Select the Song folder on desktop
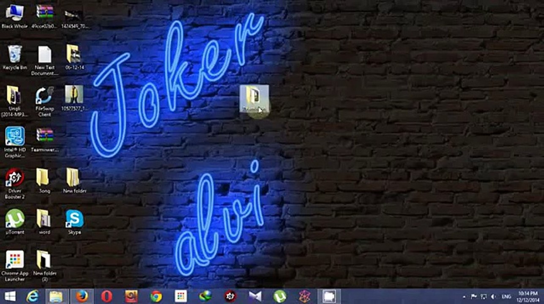 pyautogui.click(x=44, y=181)
